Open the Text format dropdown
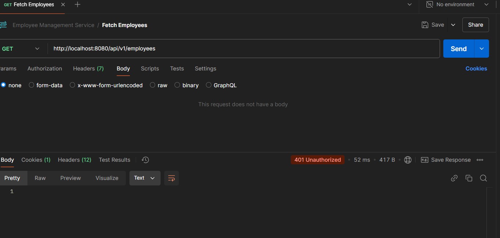 [145, 178]
